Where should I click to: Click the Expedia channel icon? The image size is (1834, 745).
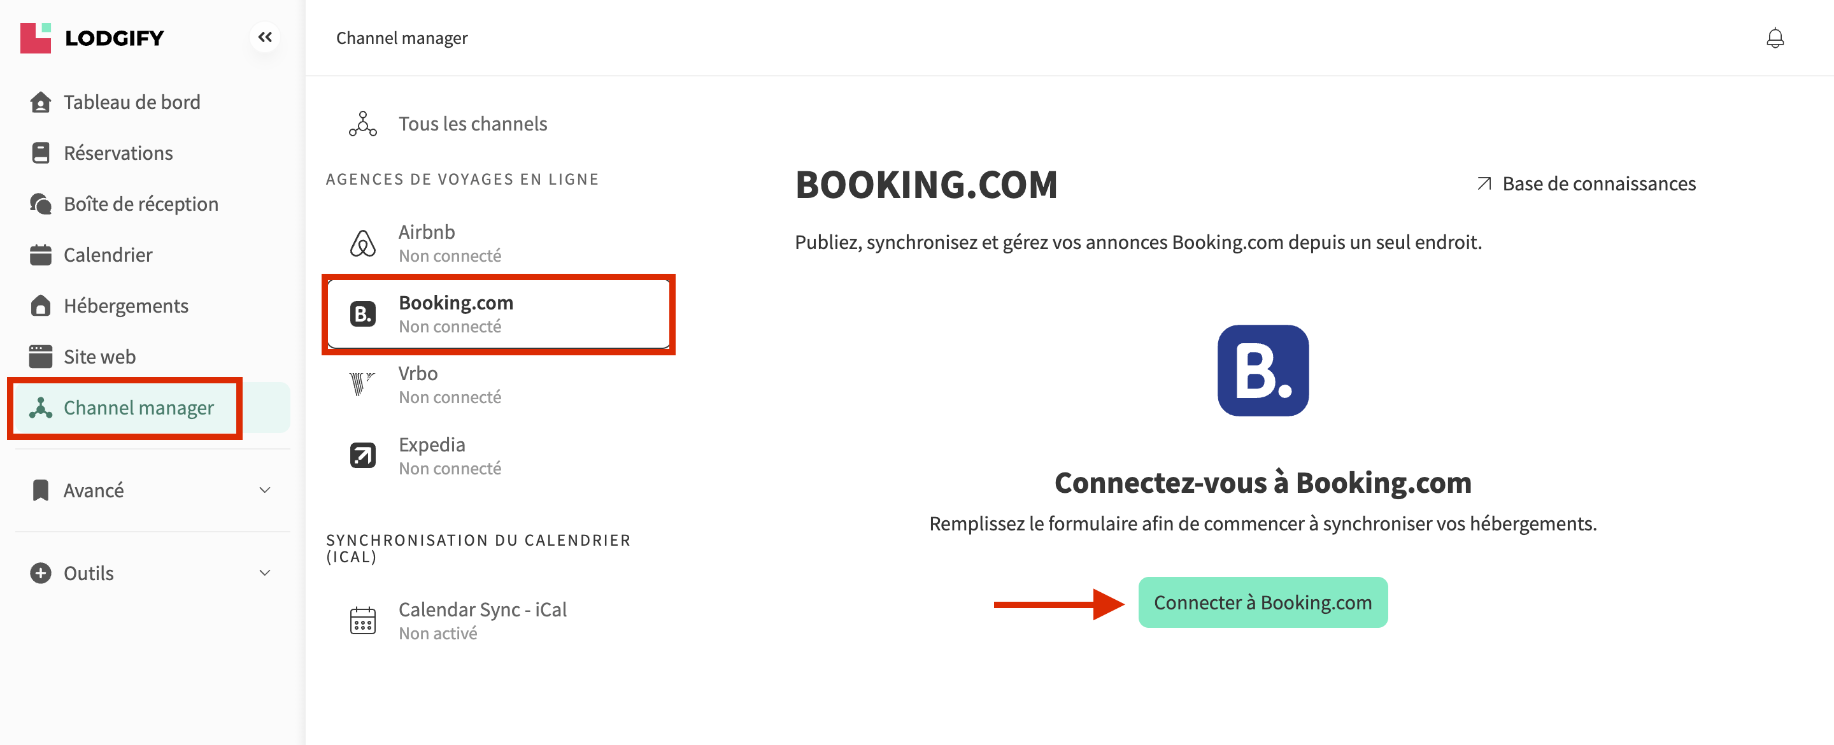[x=362, y=456]
